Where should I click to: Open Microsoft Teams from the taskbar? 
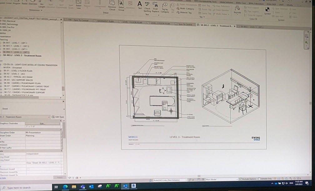tap(82, 187)
